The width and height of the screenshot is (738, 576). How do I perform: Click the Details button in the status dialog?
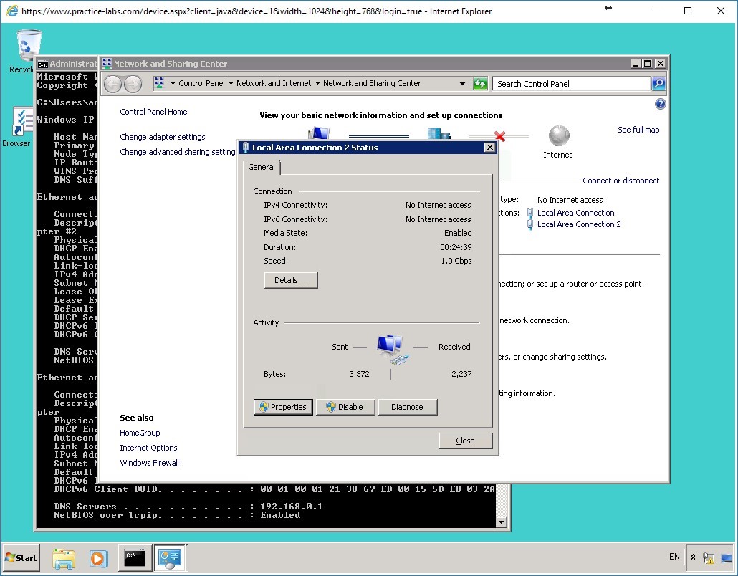click(290, 280)
